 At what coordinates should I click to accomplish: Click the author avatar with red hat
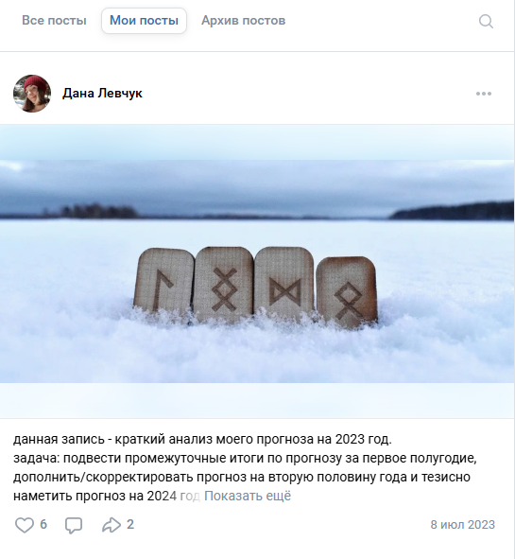tap(32, 94)
